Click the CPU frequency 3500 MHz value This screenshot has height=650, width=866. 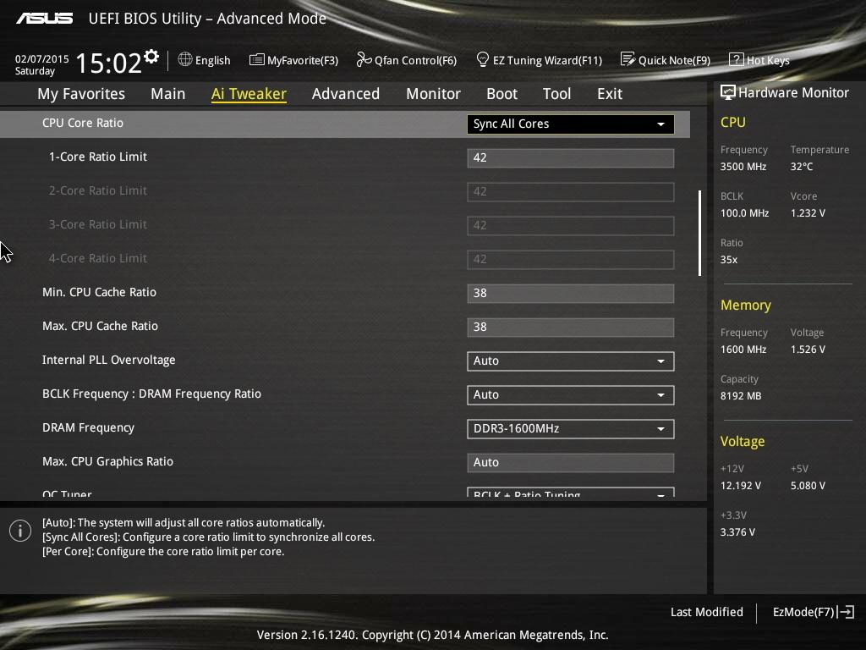743,167
